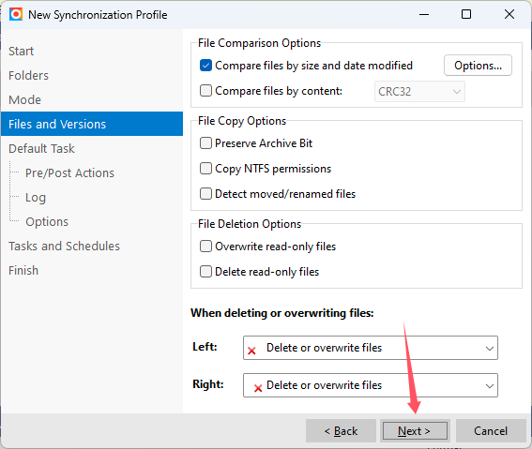This screenshot has height=449, width=532.
Task: Maximize the New Synchronization Profile window
Action: pyautogui.click(x=466, y=14)
